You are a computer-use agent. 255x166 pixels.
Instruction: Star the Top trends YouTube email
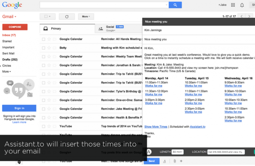click(x=49, y=126)
